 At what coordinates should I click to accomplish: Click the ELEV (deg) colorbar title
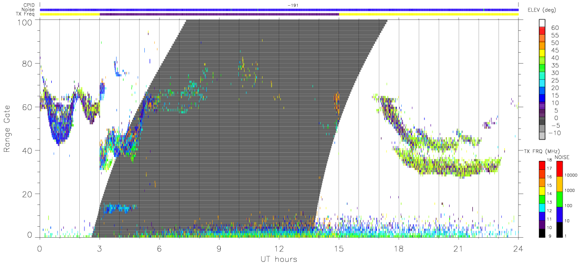point(542,10)
